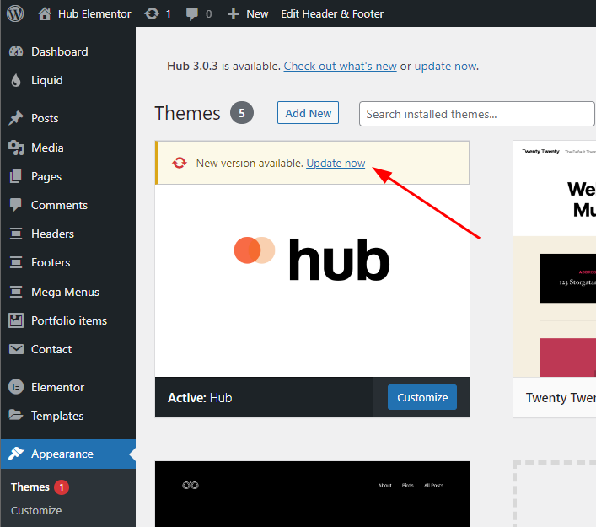Click Hub Elementor site name
The width and height of the screenshot is (596, 527).
[x=94, y=14]
